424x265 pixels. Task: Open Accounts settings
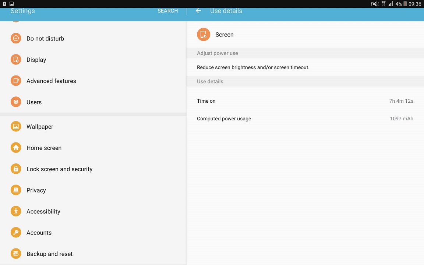click(x=93, y=233)
